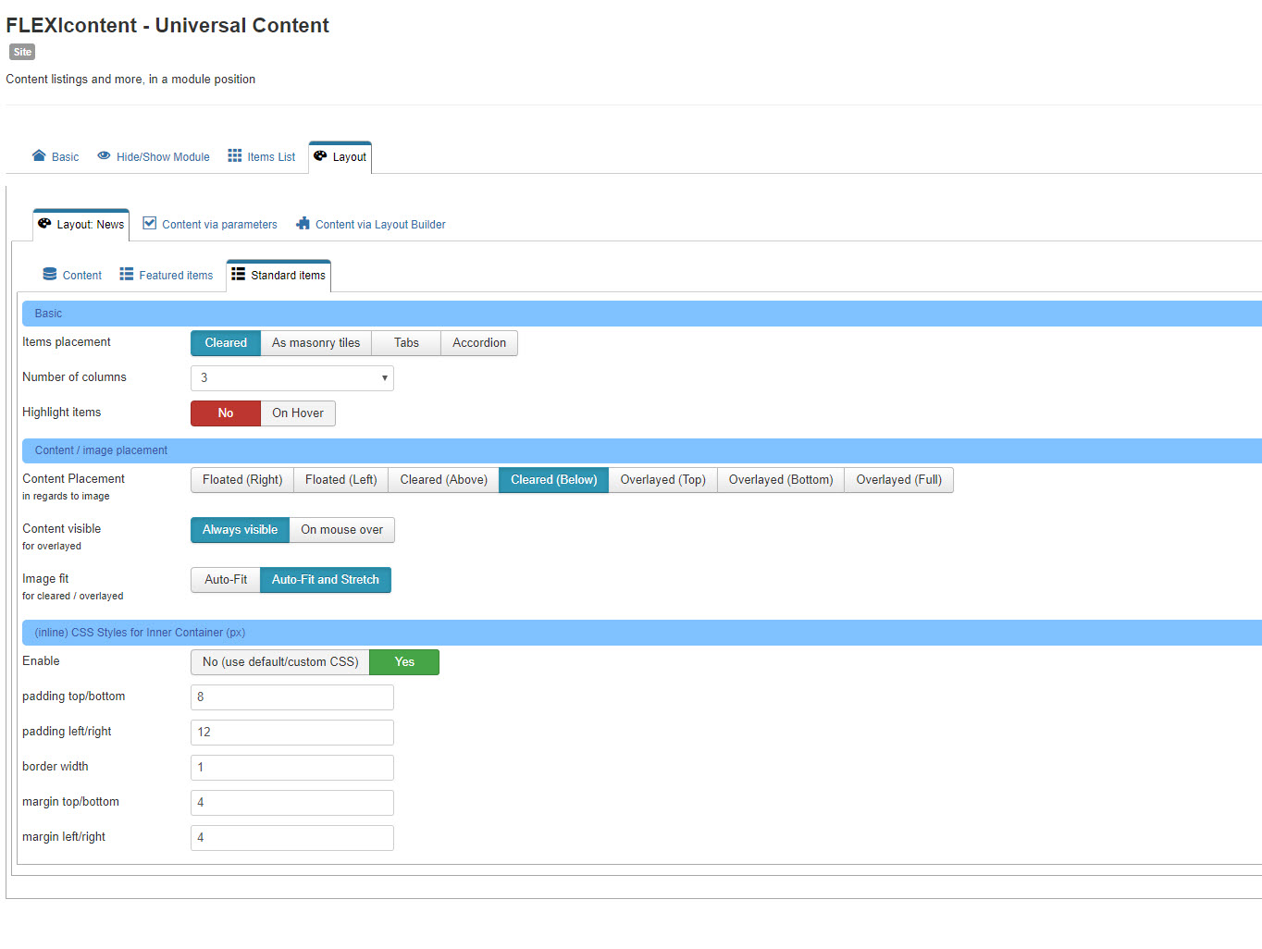Open the Layout: News sub-tab
Image resolution: width=1262 pixels, height=949 pixels.
pos(81,225)
